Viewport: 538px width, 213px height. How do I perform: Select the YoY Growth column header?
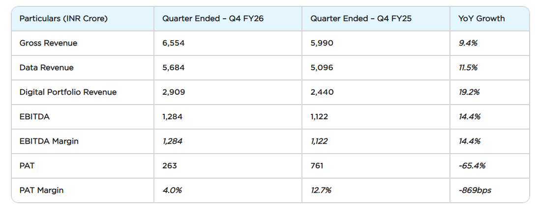tap(481, 19)
